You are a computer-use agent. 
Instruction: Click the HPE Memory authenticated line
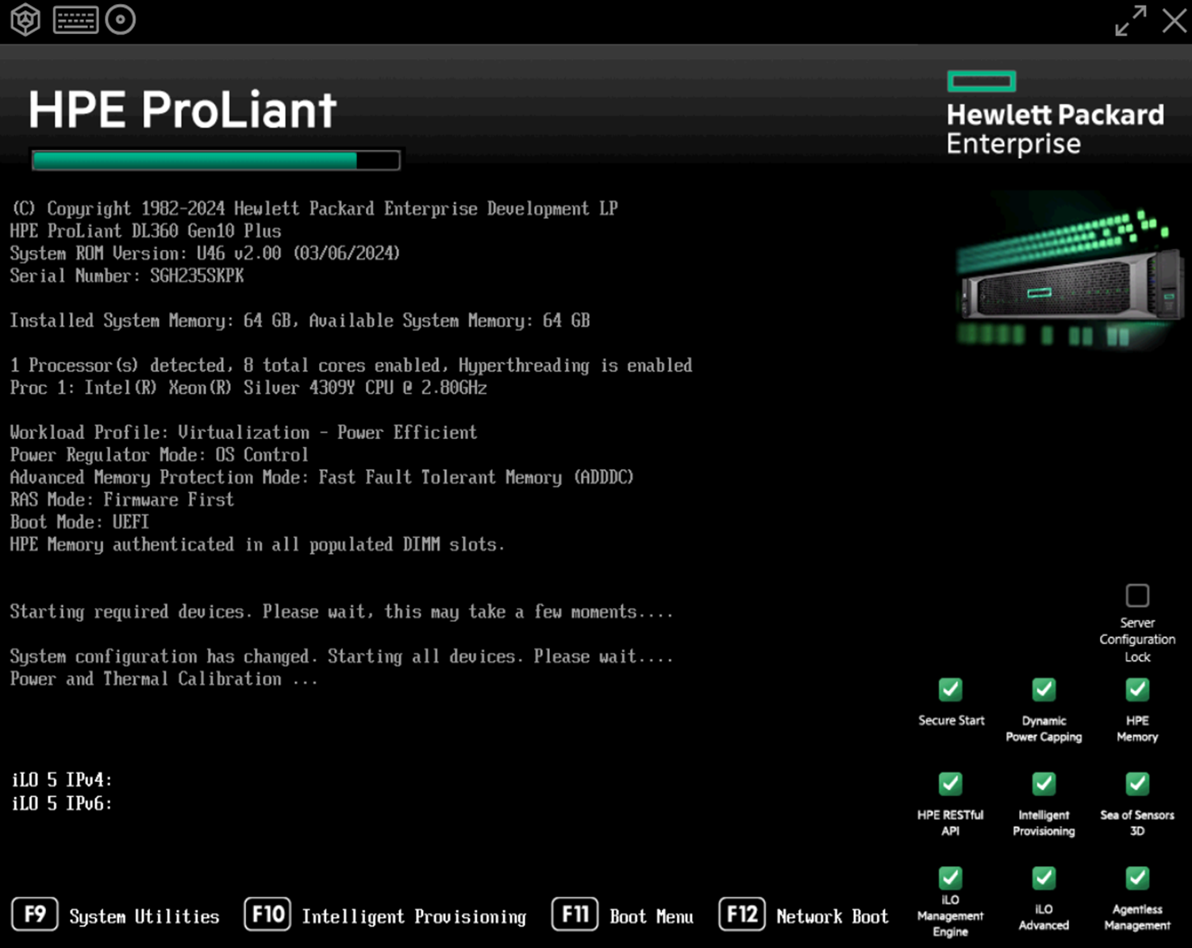coord(257,545)
